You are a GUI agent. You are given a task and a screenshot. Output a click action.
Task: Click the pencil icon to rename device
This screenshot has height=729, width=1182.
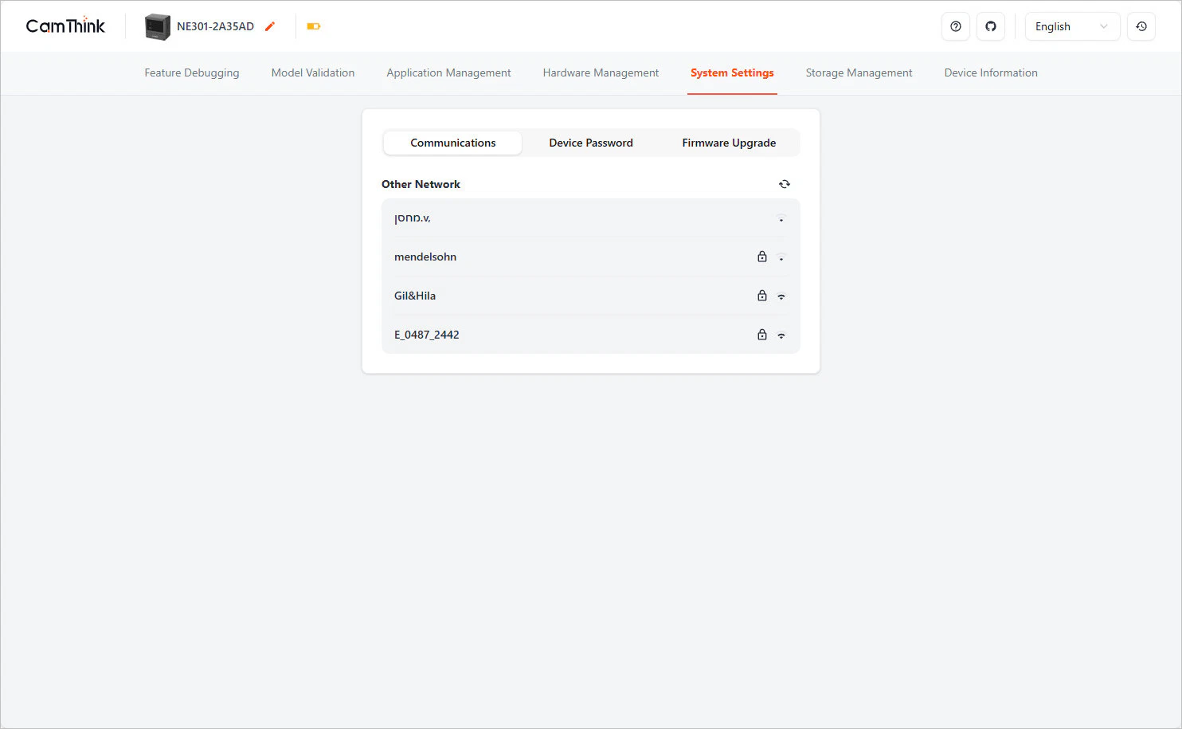tap(270, 26)
